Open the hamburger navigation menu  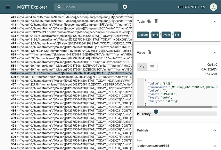click(x=8, y=7)
